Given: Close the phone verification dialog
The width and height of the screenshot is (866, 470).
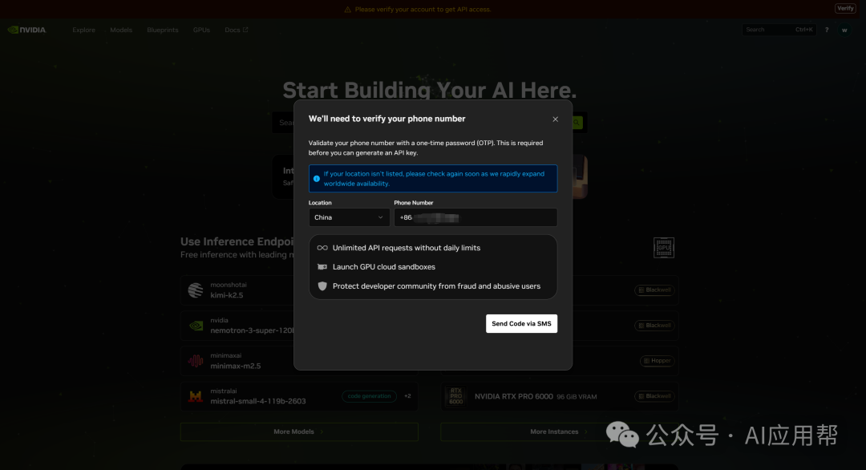Looking at the screenshot, I should click(555, 120).
